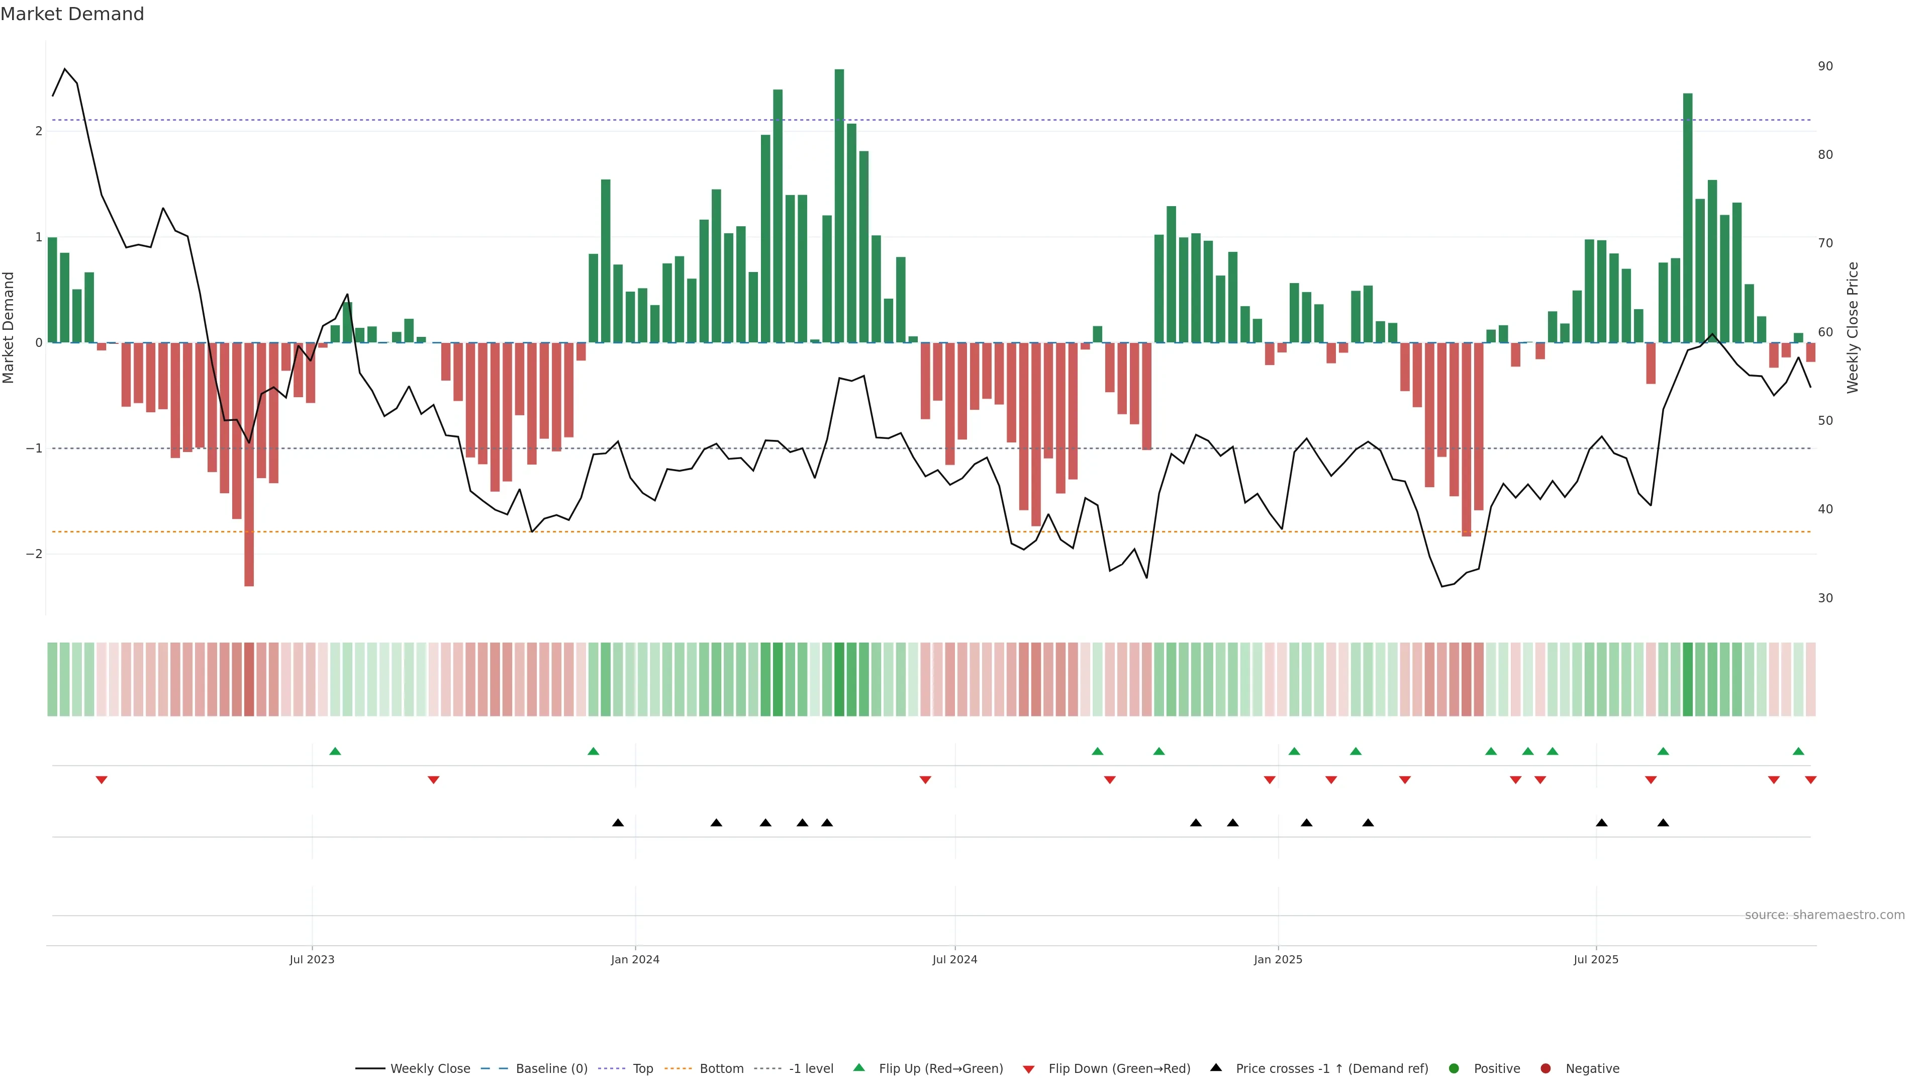Click the green Flip Up triangle legend icon
Image resolution: width=1930 pixels, height=1086 pixels.
[859, 1067]
